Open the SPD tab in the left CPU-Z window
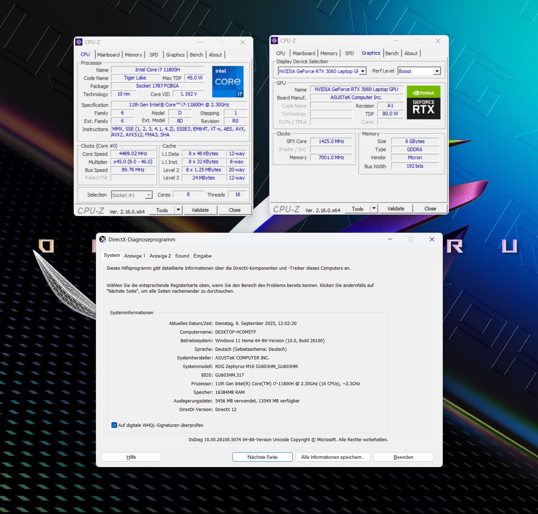 (x=154, y=55)
